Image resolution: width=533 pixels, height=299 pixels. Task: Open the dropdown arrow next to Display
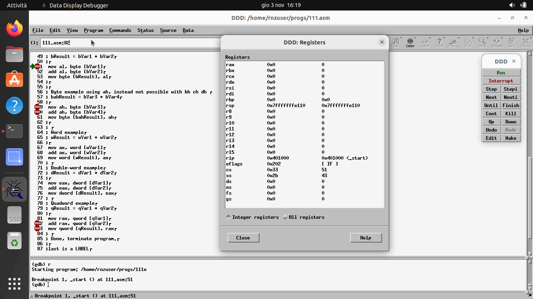tap(458, 39)
